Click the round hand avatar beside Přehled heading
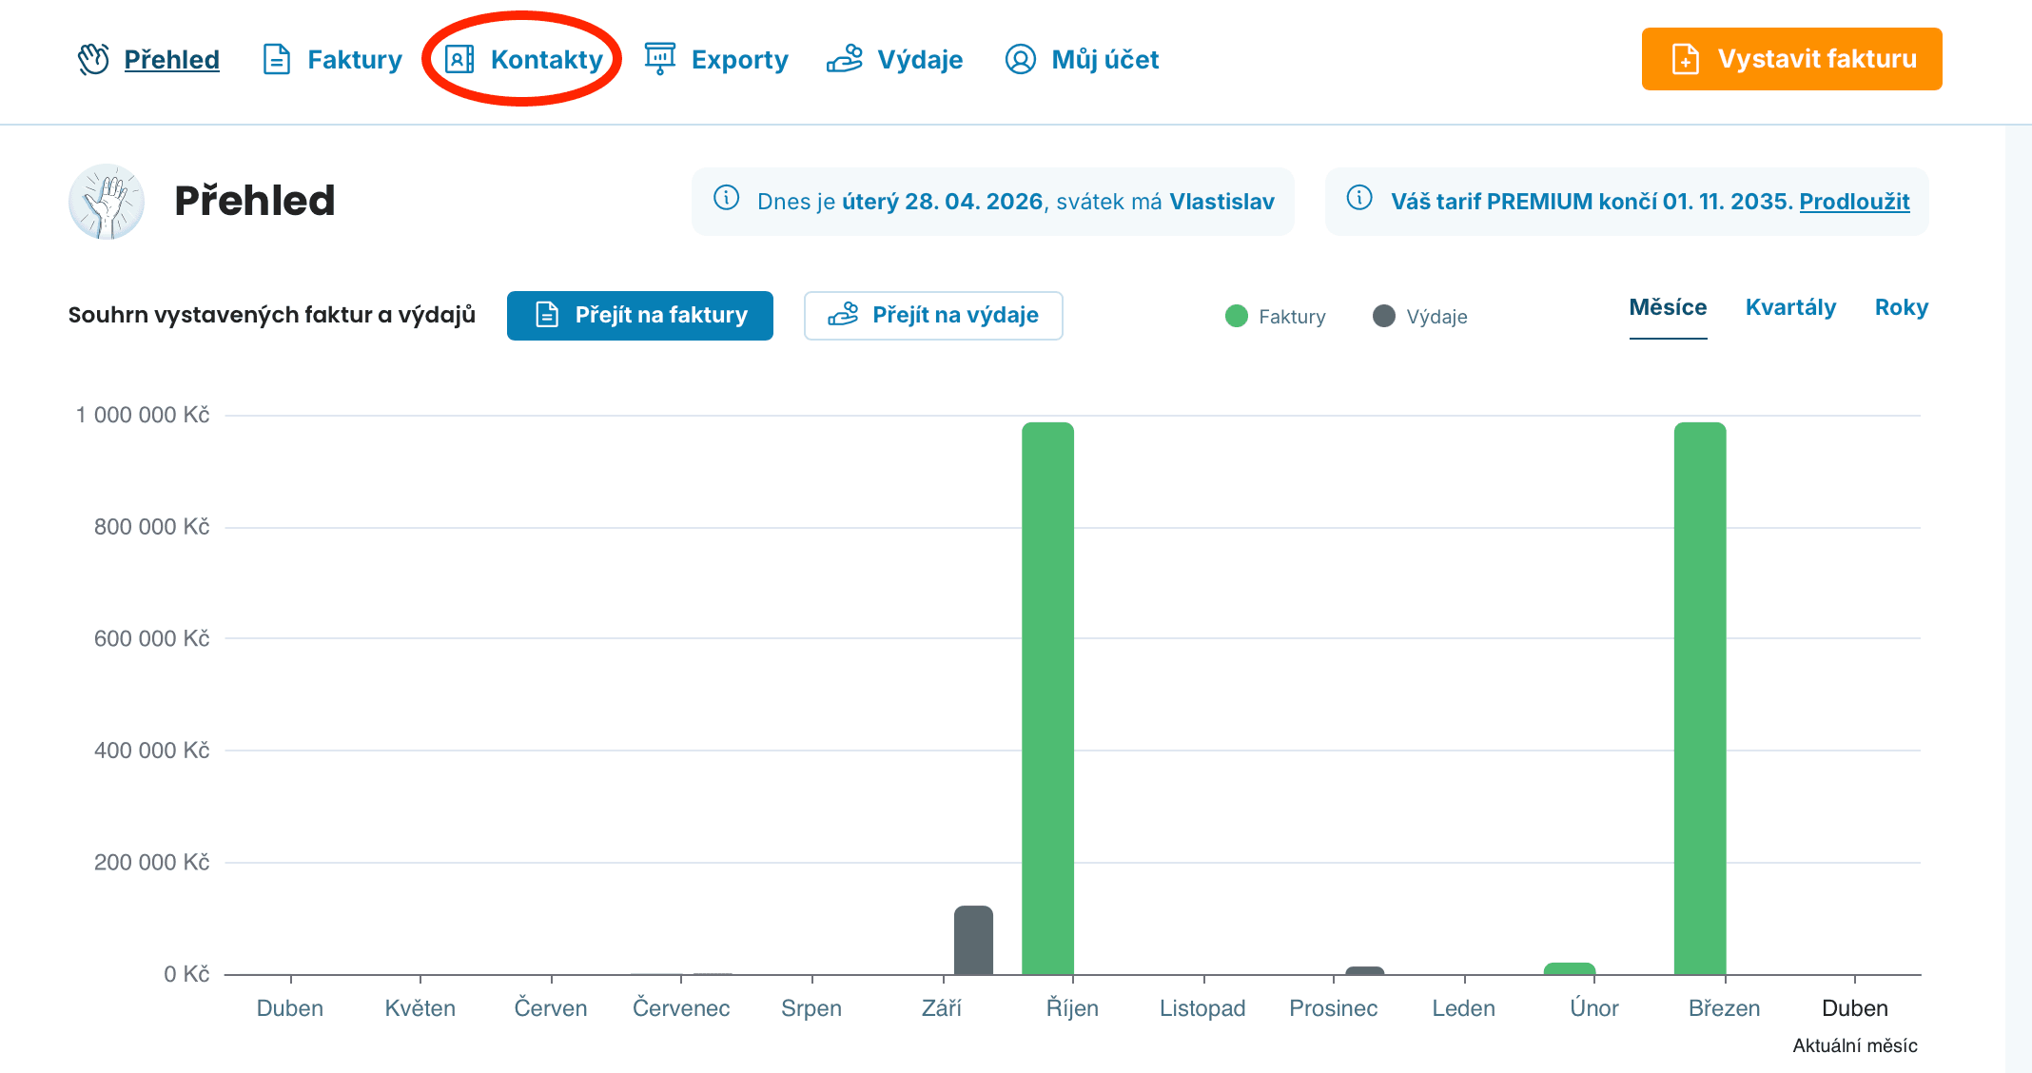This screenshot has height=1073, width=2032. (x=107, y=202)
